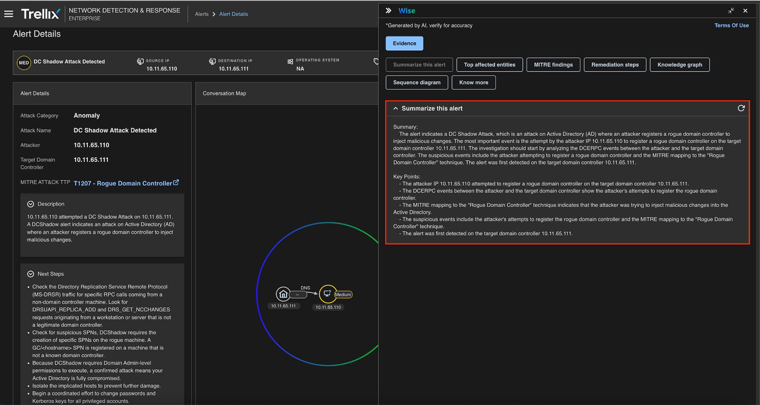Open the hamburger navigation menu
The image size is (760, 405).
[x=8, y=14]
